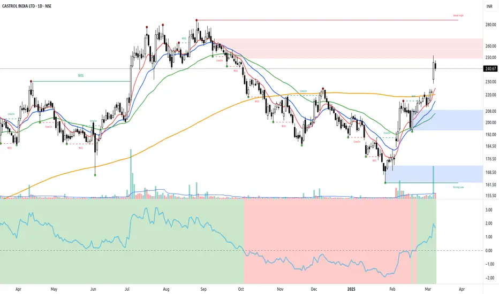
Task: Click the 230.00 price axis label
Action: coord(491,82)
